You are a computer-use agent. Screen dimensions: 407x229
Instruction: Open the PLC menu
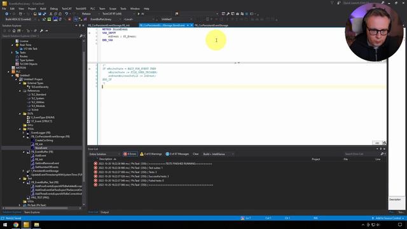tap(93, 8)
